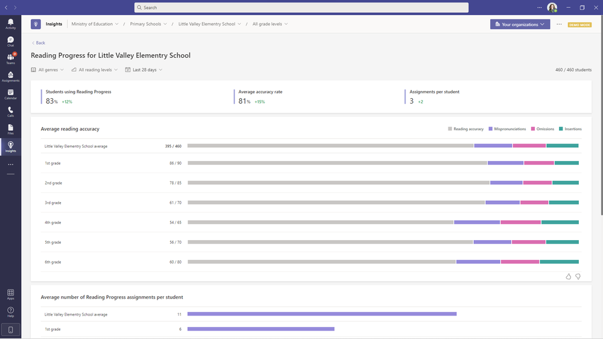603x339 pixels.
Task: Click the vertical scrollbar on the right
Action: [601, 115]
